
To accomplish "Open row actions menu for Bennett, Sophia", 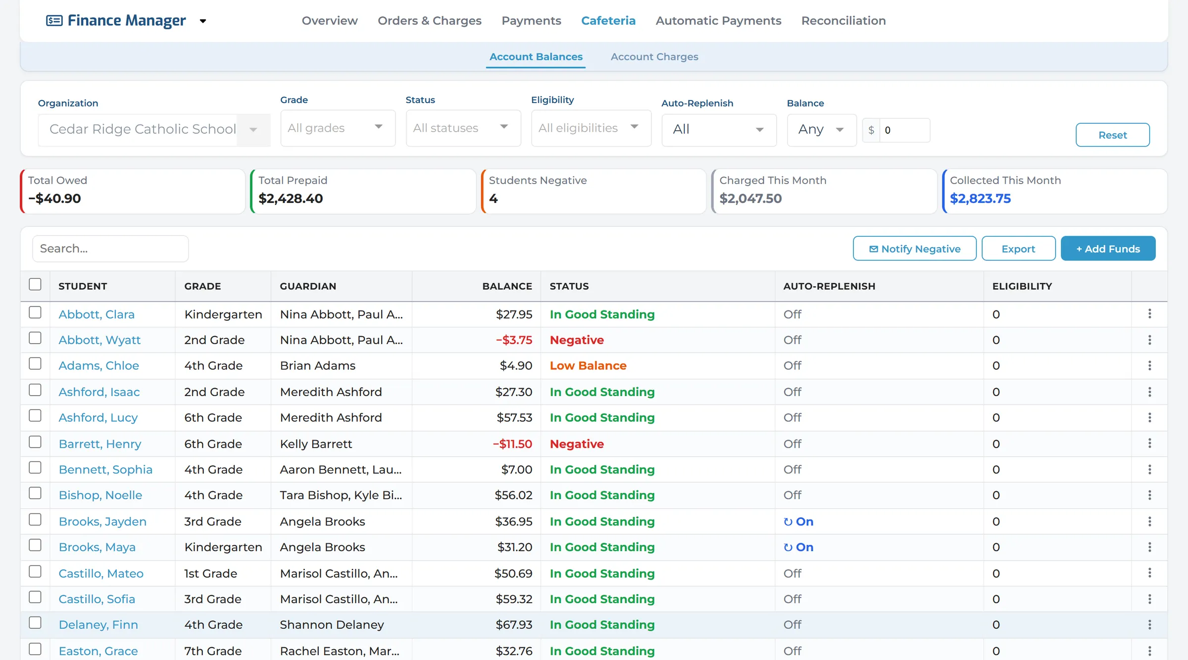I will coord(1149,469).
